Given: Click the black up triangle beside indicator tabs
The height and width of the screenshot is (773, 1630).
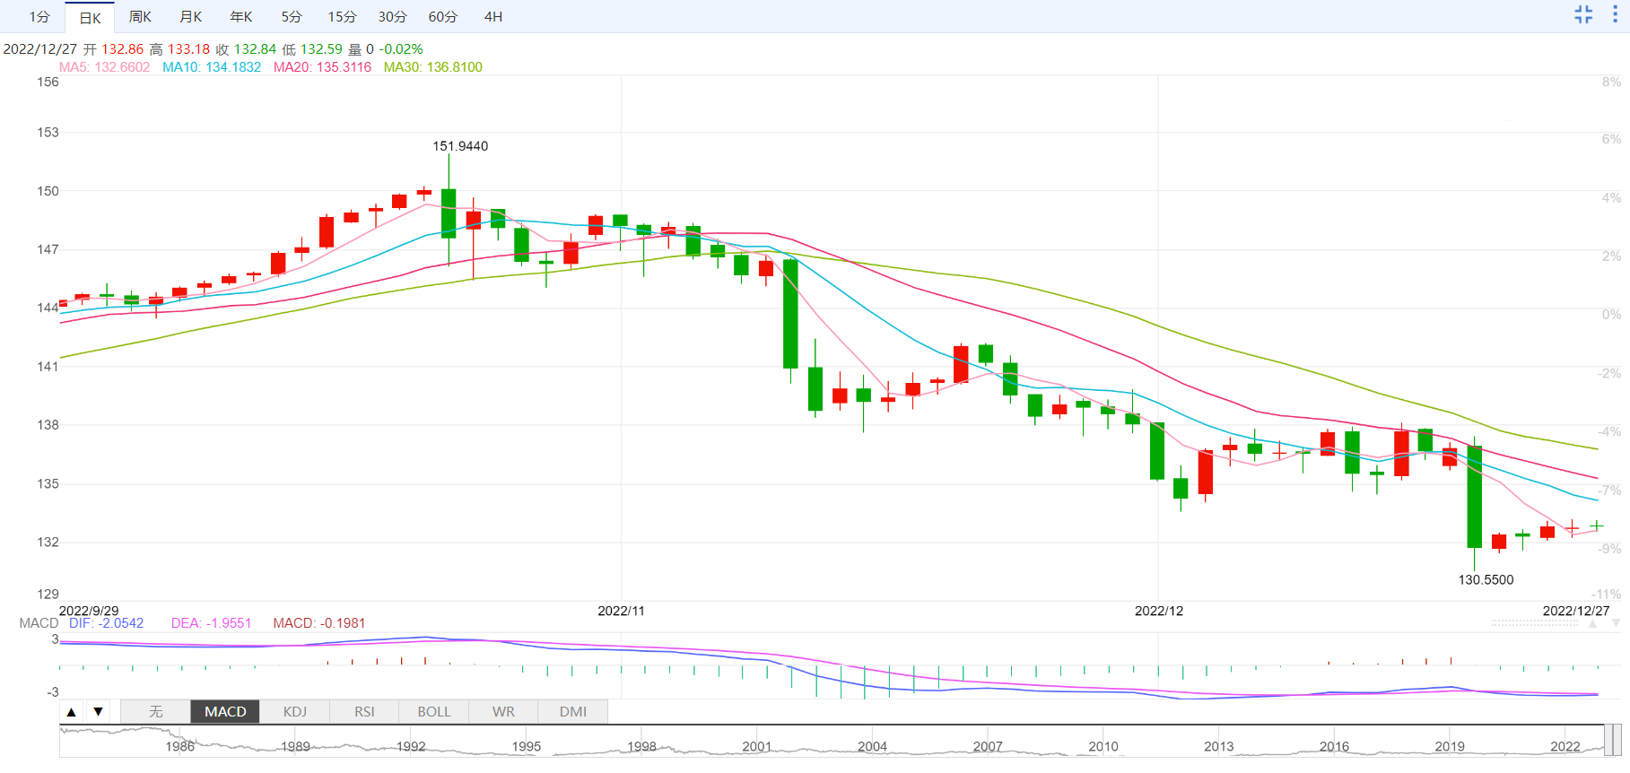Looking at the screenshot, I should (72, 712).
